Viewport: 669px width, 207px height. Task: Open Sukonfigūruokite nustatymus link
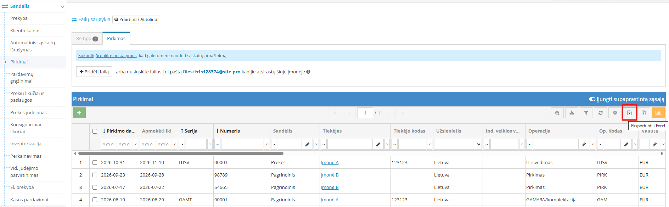click(x=107, y=56)
